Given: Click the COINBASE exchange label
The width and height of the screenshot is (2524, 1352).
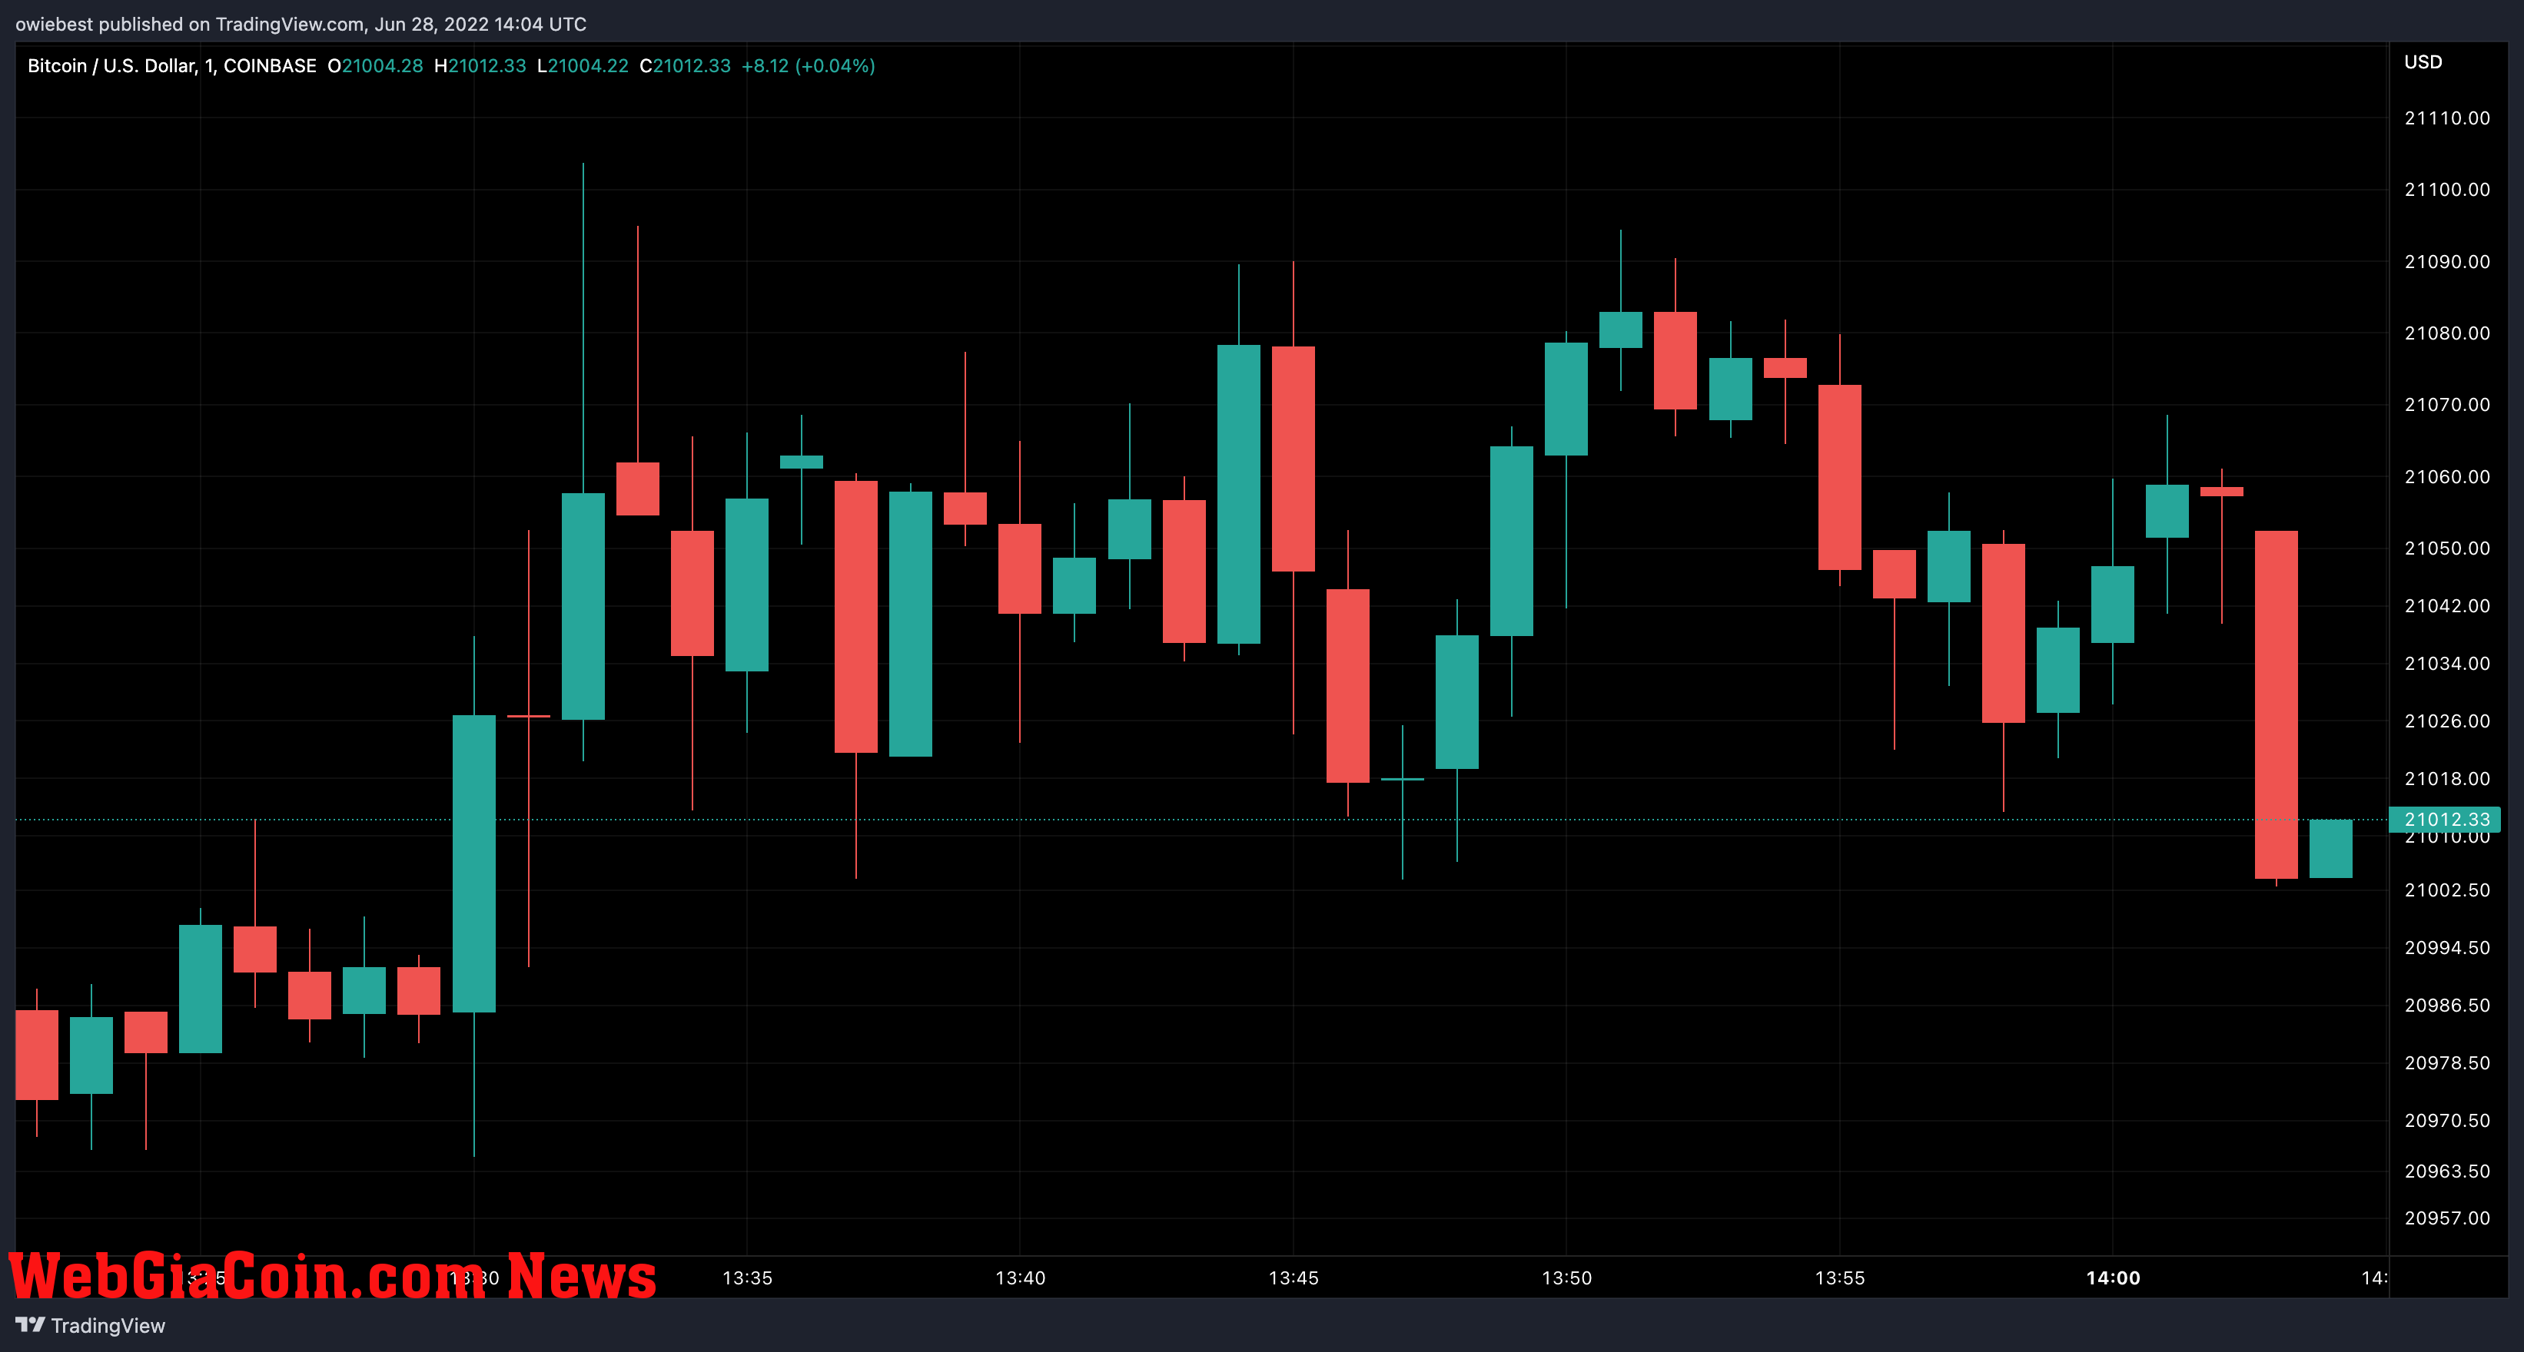Looking at the screenshot, I should point(270,65).
